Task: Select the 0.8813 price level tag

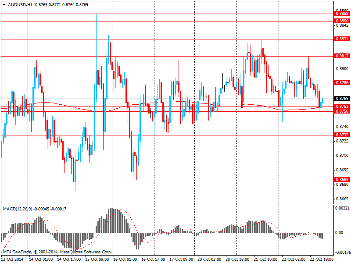Action: (x=342, y=56)
